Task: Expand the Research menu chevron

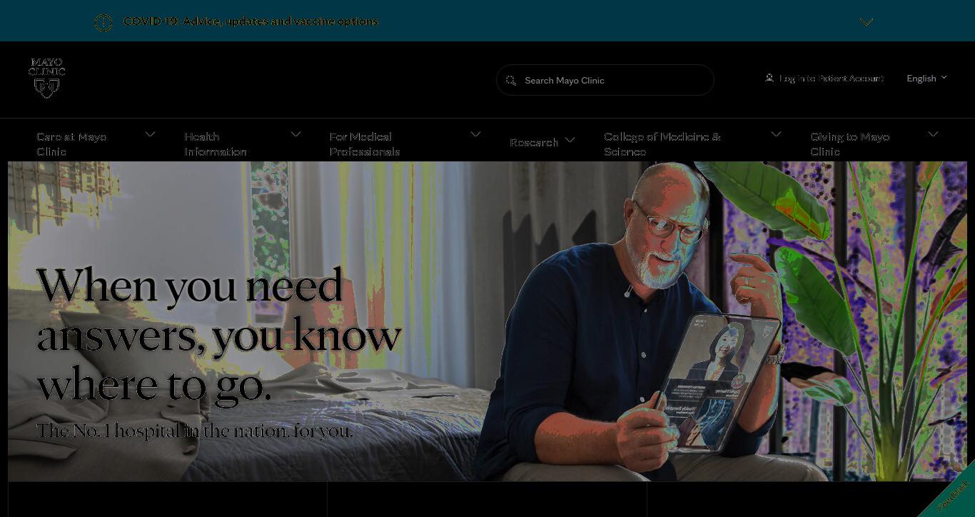Action: [570, 141]
